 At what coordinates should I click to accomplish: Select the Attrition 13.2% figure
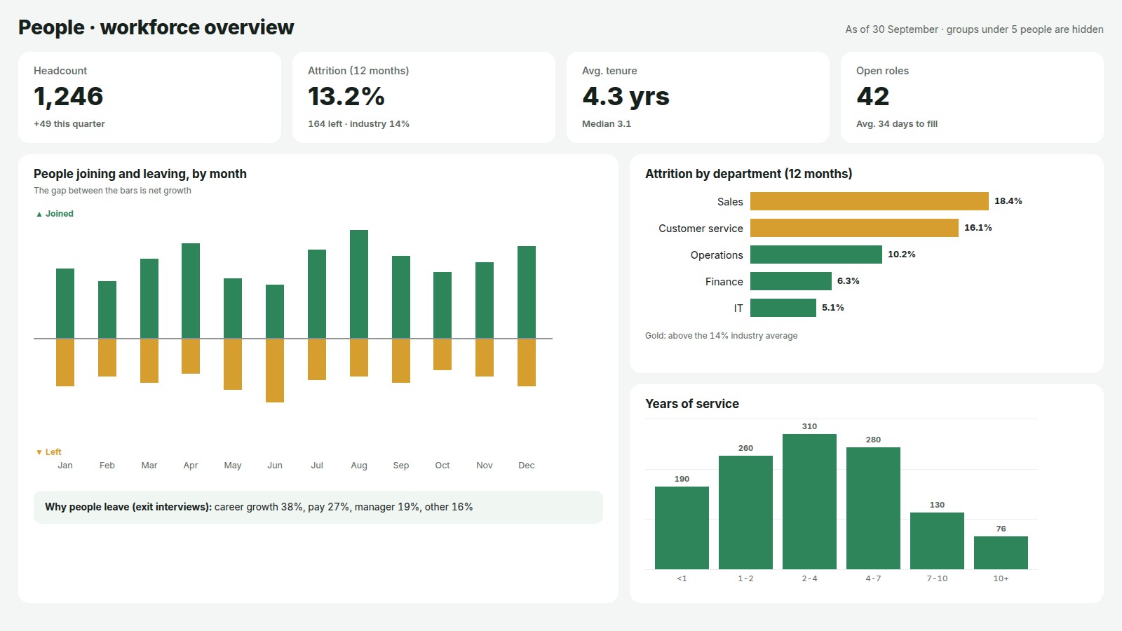[346, 96]
